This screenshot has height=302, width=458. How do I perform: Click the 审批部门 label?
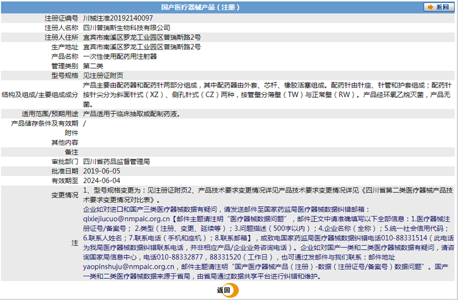pos(65,161)
